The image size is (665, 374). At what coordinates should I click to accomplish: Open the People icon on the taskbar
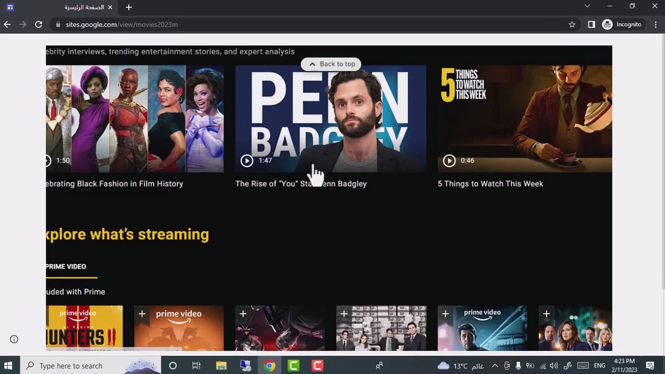[x=379, y=366]
